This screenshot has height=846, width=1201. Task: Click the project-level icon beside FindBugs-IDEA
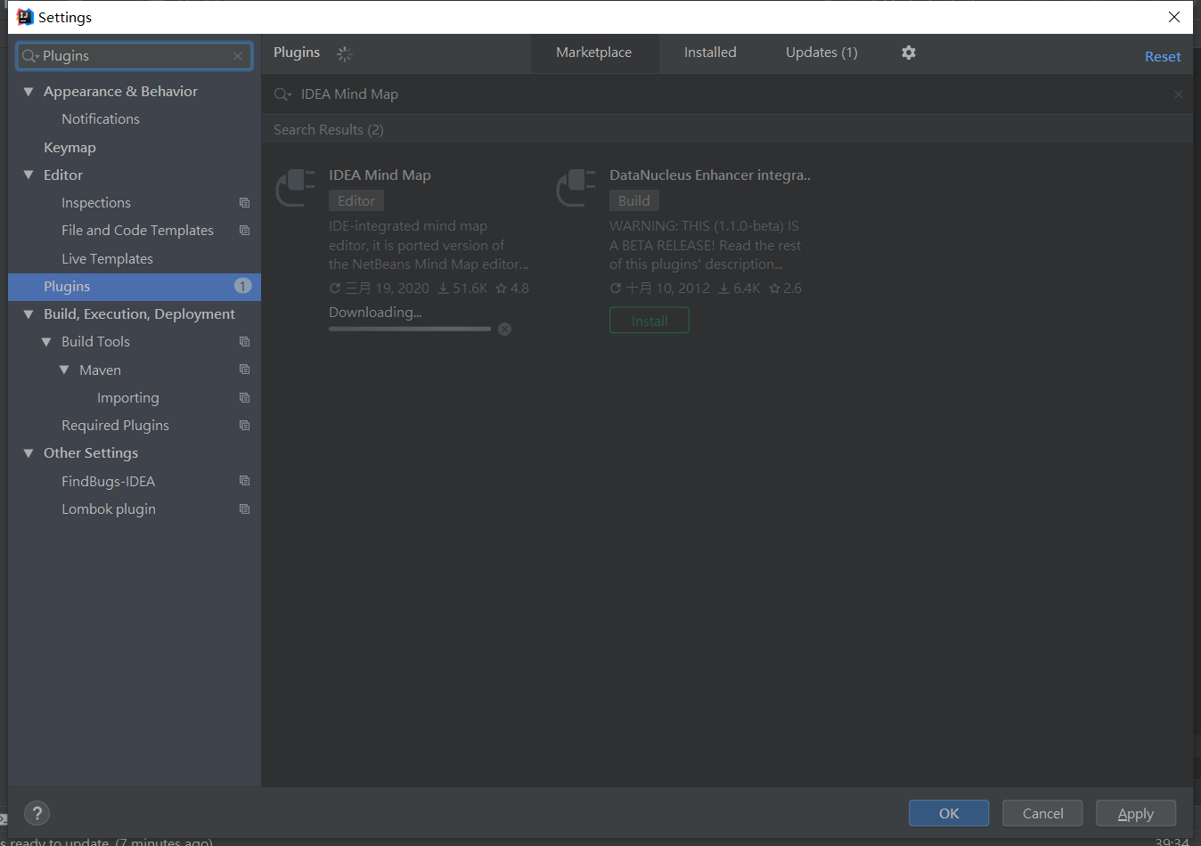(244, 481)
